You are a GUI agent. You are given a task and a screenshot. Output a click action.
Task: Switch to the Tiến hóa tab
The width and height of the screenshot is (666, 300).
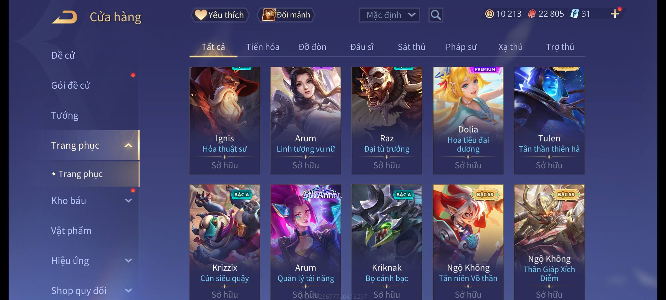pos(263,47)
